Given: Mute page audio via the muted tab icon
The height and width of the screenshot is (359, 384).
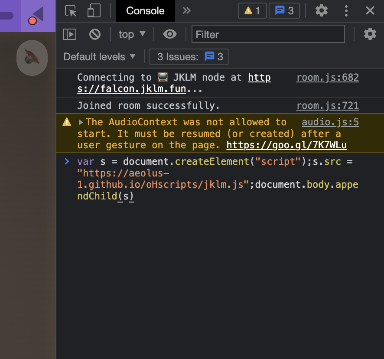Looking at the screenshot, I should point(32,58).
